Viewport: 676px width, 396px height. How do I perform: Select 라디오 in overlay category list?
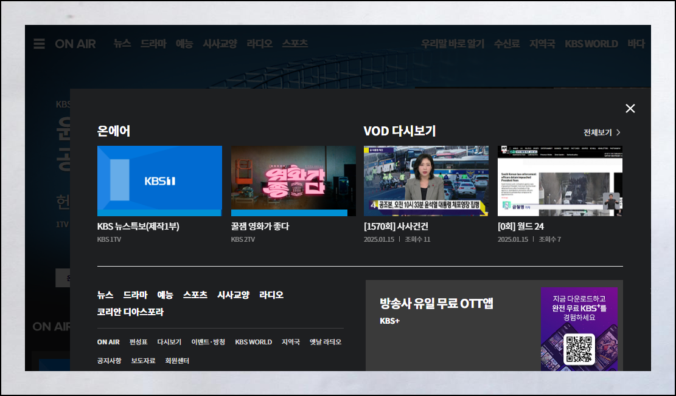click(271, 295)
